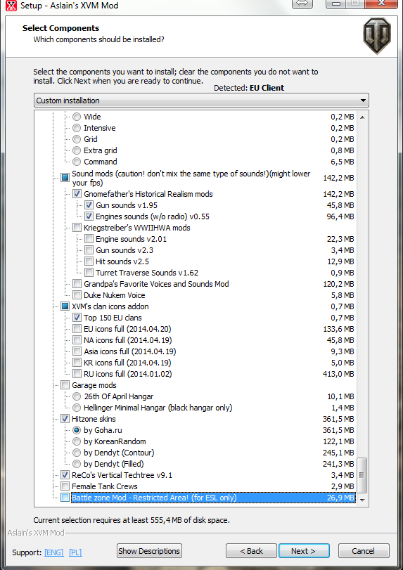The image size is (403, 570).
Task: Check Asia icons full (2014.04.19)
Action: coord(77,351)
